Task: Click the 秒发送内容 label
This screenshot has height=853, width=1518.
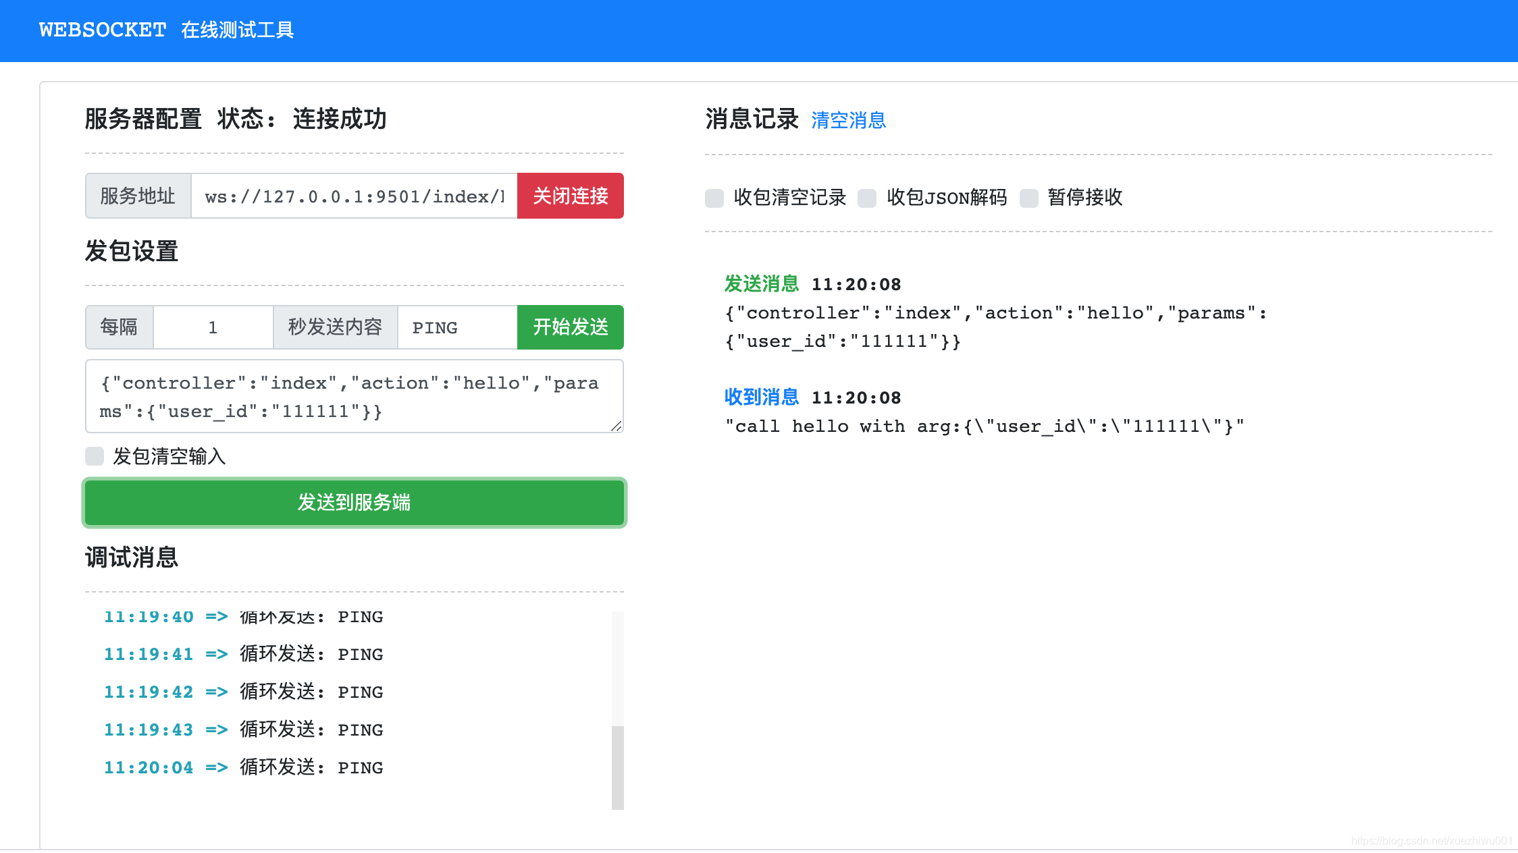Action: pos(336,327)
